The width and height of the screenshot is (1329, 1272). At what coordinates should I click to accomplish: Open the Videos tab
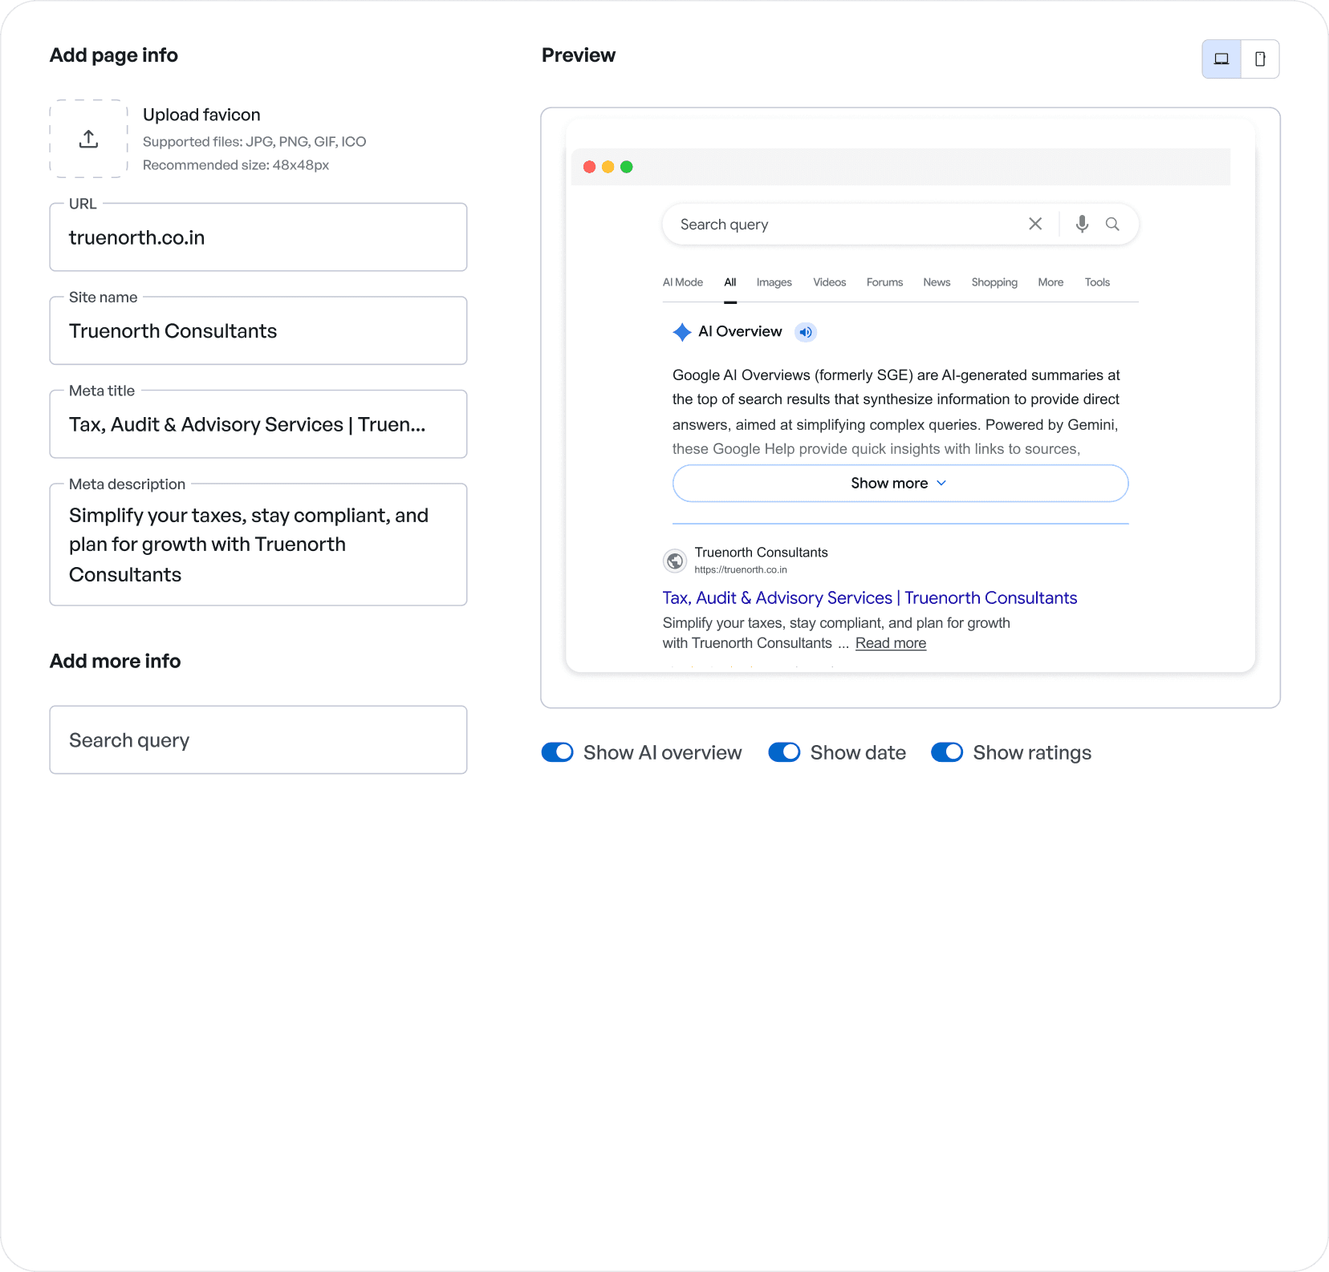click(x=830, y=282)
